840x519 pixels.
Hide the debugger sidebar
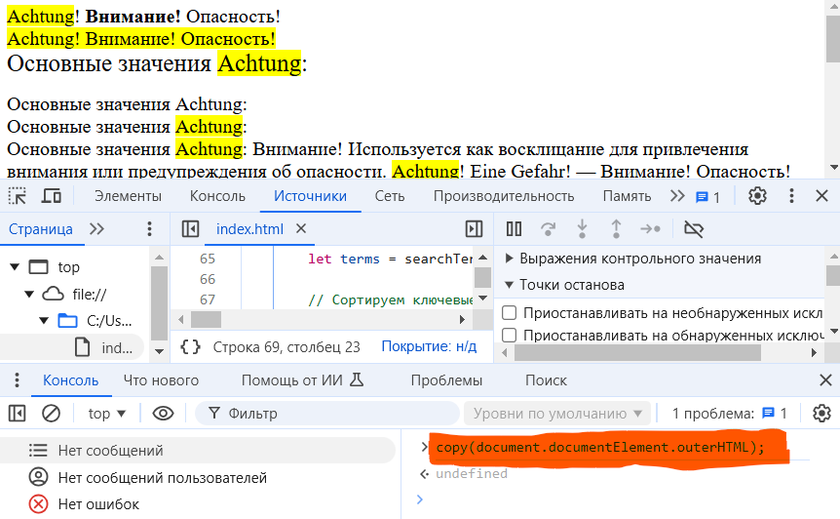pos(475,229)
